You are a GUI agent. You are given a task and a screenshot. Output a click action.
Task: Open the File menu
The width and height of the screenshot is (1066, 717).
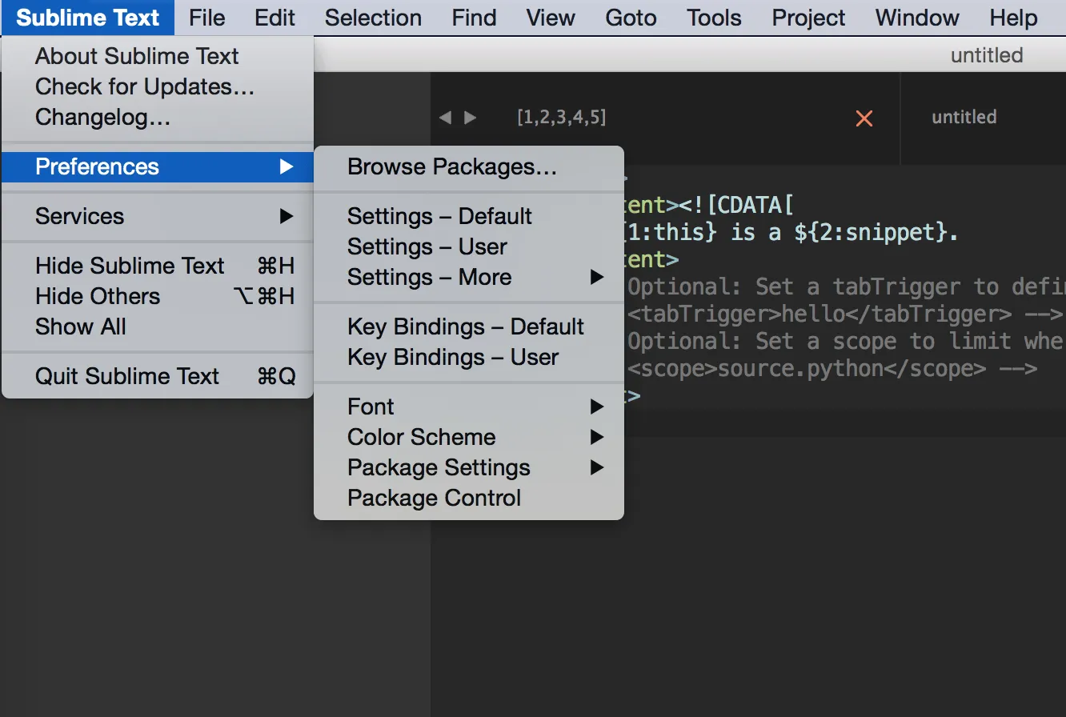tap(206, 18)
